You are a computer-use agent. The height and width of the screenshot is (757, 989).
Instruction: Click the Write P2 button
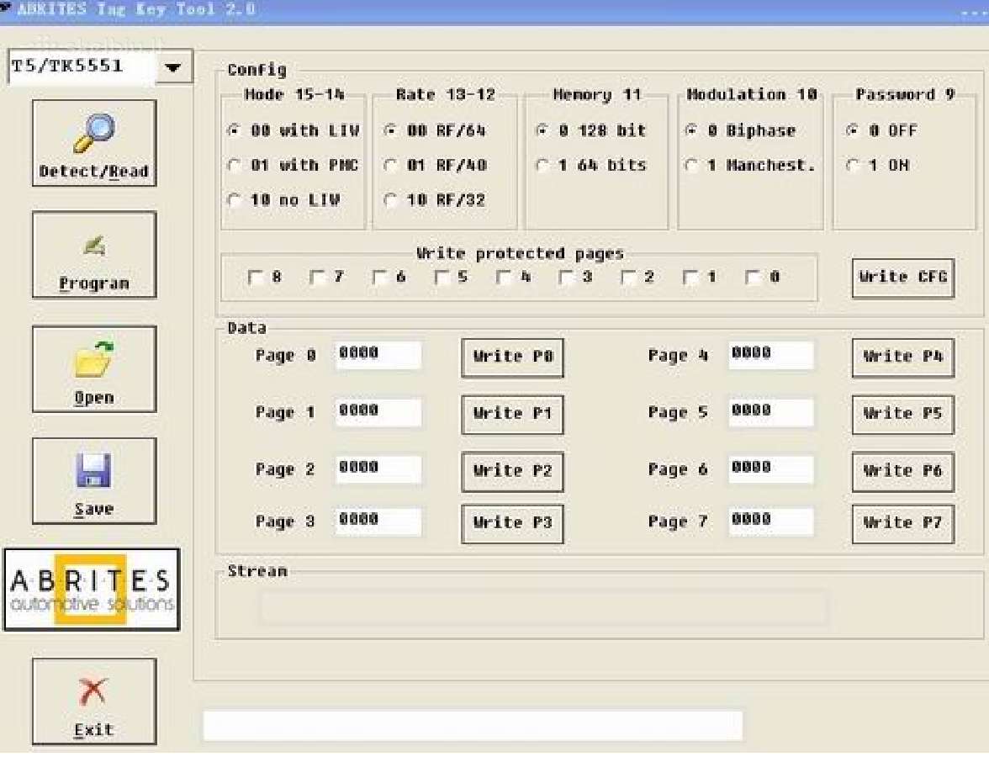pos(512,471)
